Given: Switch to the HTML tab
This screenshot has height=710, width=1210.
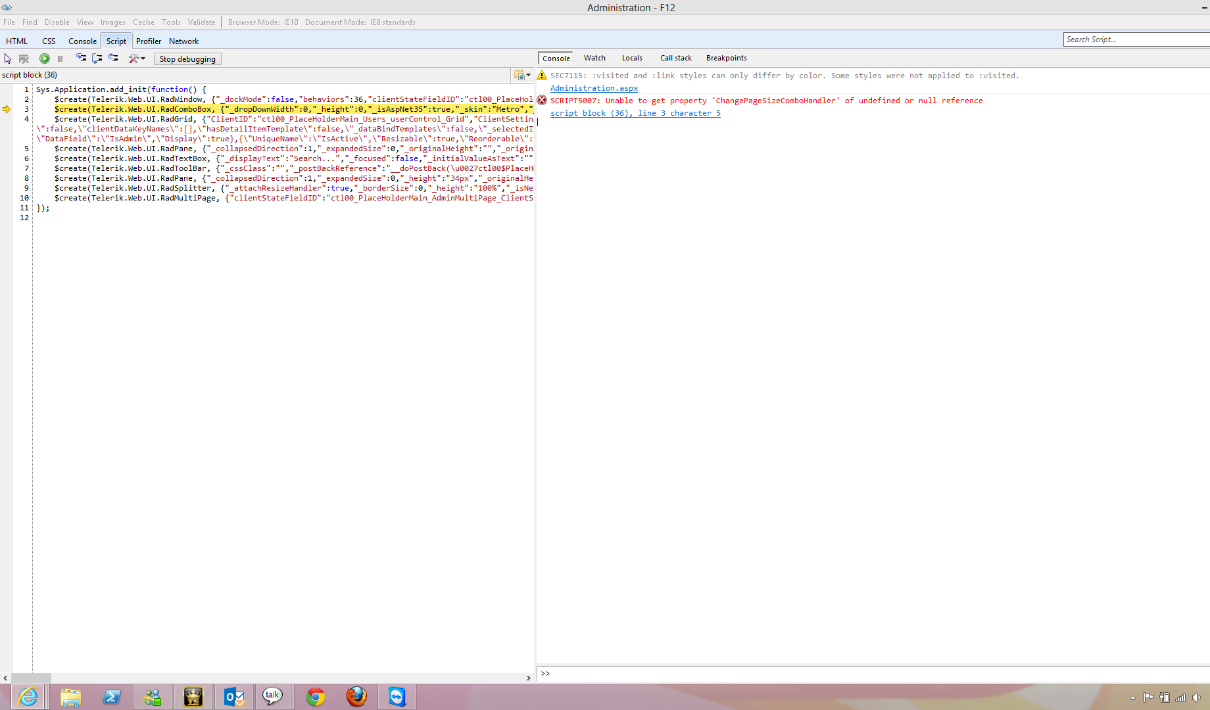Looking at the screenshot, I should point(17,41).
